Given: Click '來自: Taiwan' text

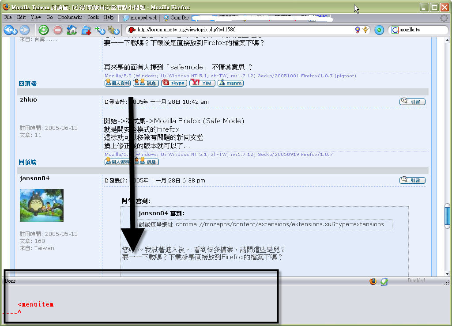Looking at the screenshot, I should pyautogui.click(x=37, y=248).
